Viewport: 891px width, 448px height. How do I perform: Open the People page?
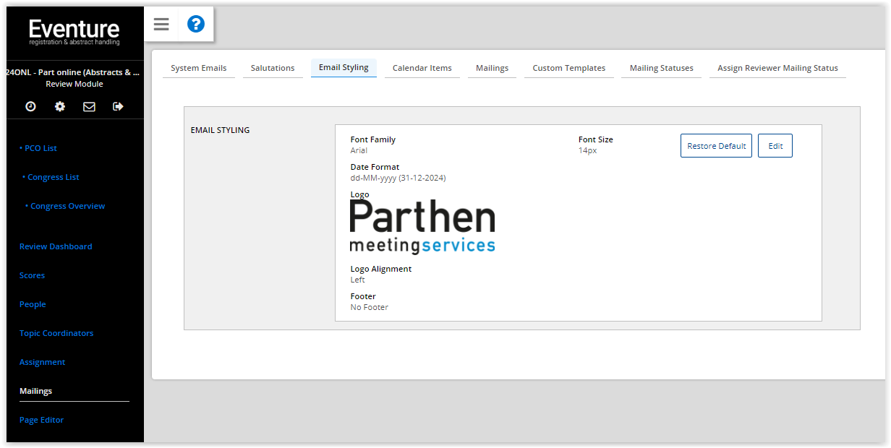[33, 304]
